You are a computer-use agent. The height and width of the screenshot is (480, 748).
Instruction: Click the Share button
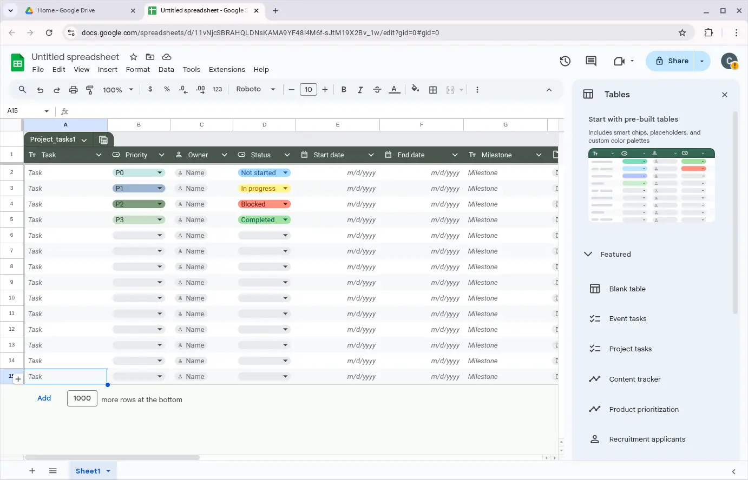click(x=672, y=61)
